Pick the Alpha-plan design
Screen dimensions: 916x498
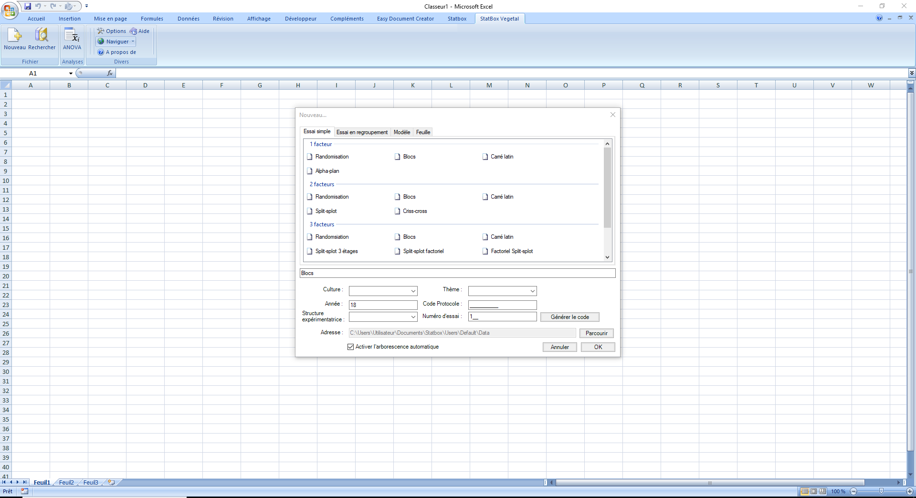(x=323, y=171)
